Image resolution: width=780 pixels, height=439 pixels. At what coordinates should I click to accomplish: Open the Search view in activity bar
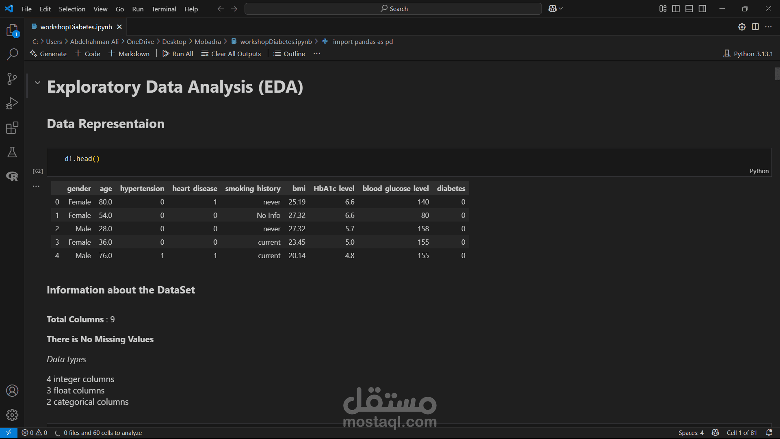(12, 54)
